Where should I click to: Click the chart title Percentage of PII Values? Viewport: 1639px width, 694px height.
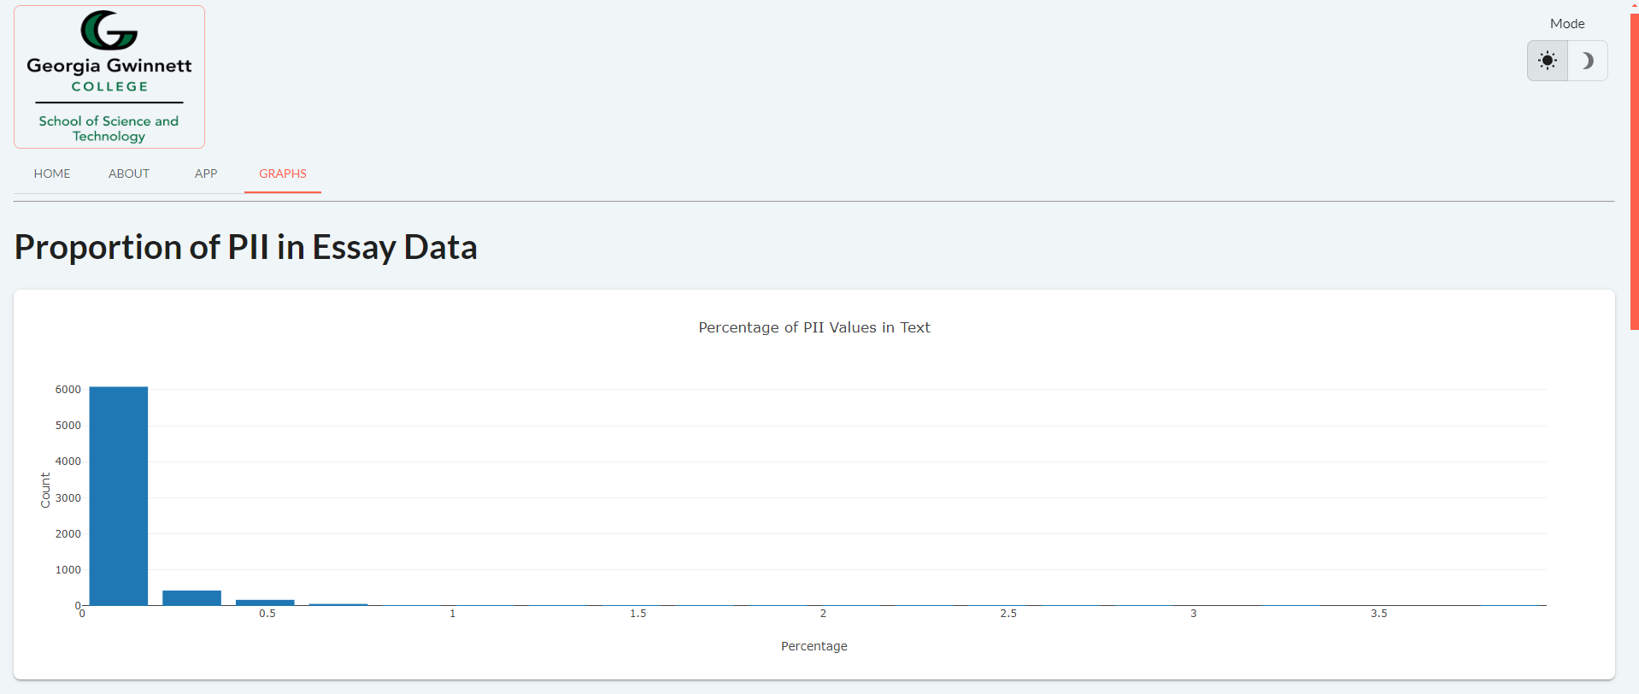[814, 327]
